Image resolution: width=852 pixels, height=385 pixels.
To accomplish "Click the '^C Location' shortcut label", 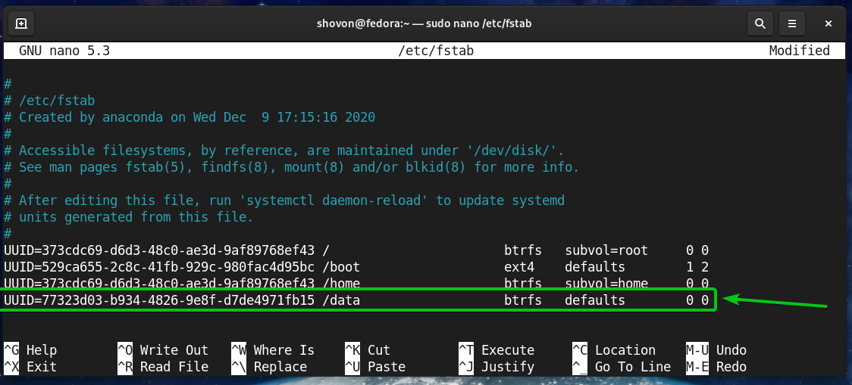I will pos(614,350).
